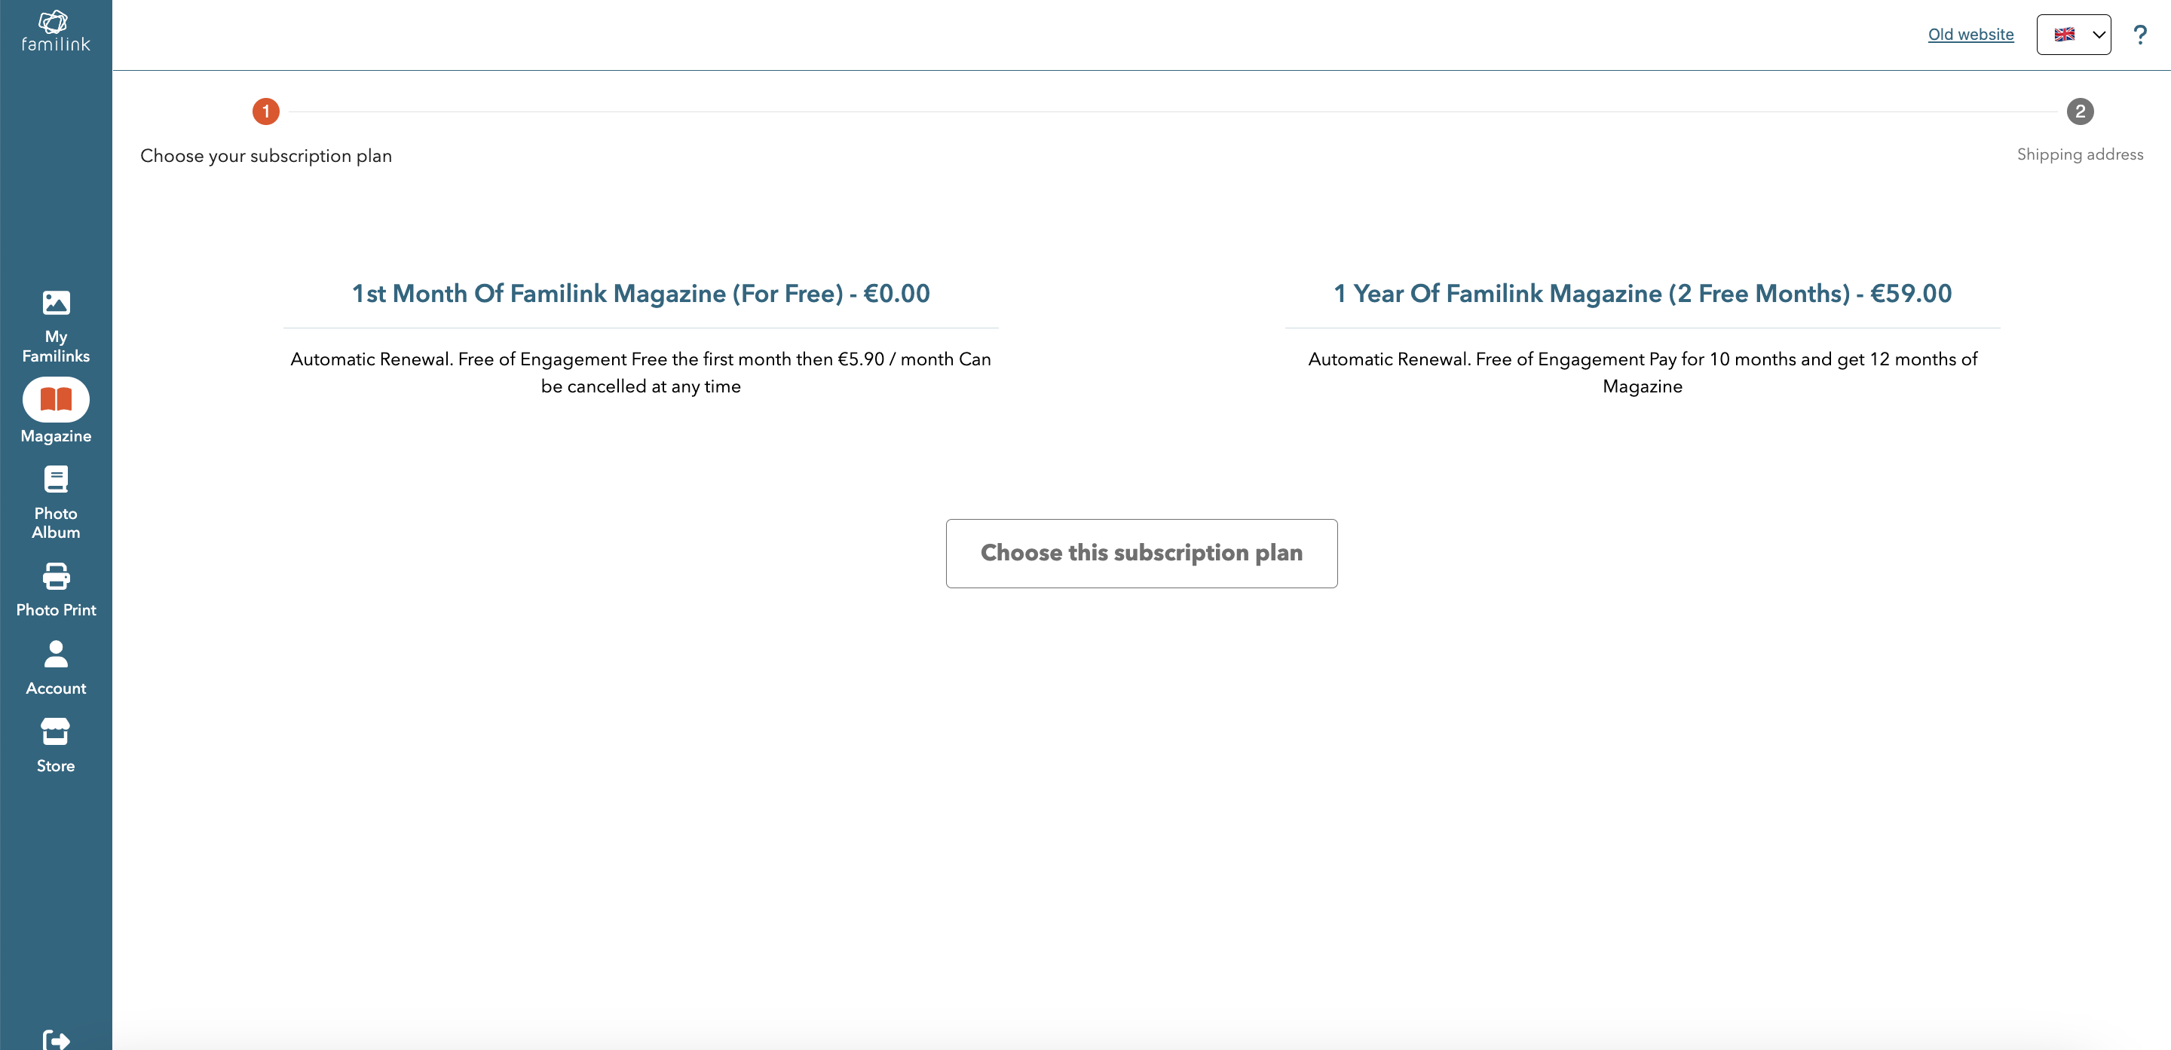
Task: Select the English language dropdown
Action: 2074,33
